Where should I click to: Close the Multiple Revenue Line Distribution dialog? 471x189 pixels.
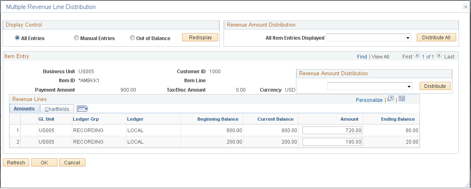[465, 7]
